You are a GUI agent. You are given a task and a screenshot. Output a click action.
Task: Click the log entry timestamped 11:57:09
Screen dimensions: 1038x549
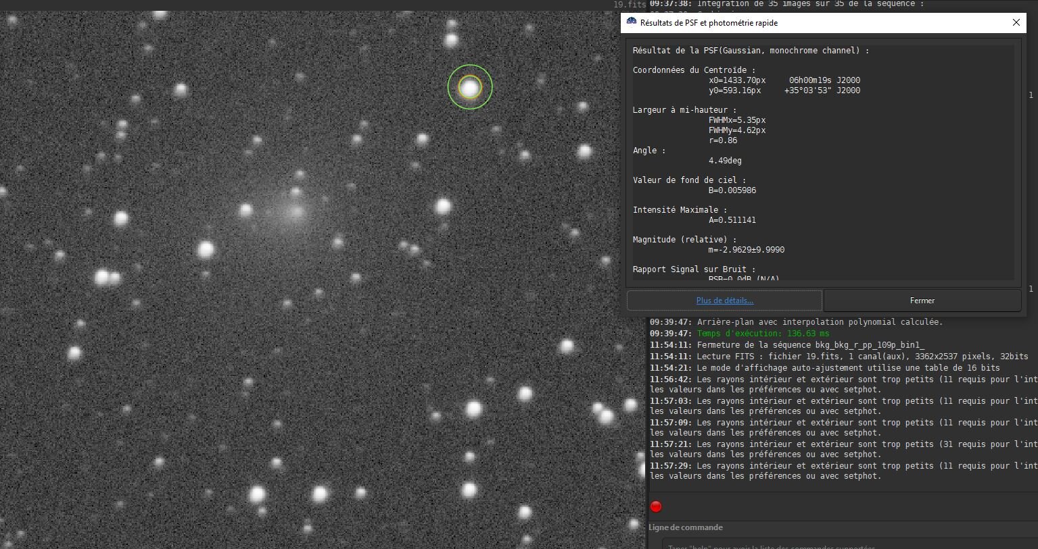(x=843, y=427)
